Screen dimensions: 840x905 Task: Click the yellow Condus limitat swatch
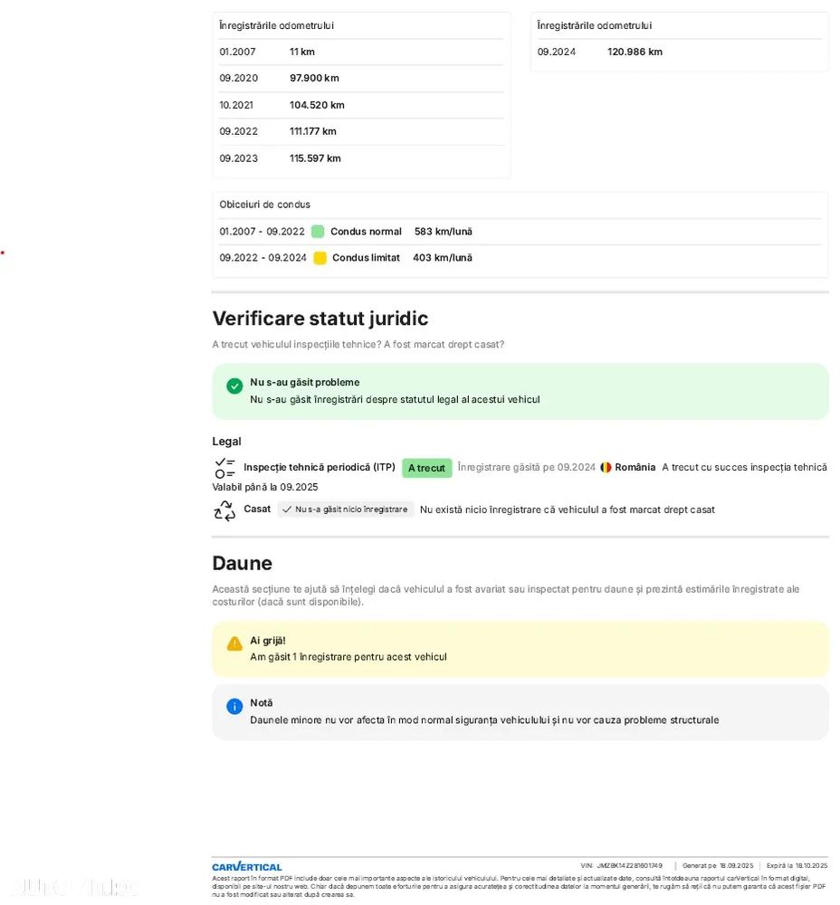(x=320, y=258)
